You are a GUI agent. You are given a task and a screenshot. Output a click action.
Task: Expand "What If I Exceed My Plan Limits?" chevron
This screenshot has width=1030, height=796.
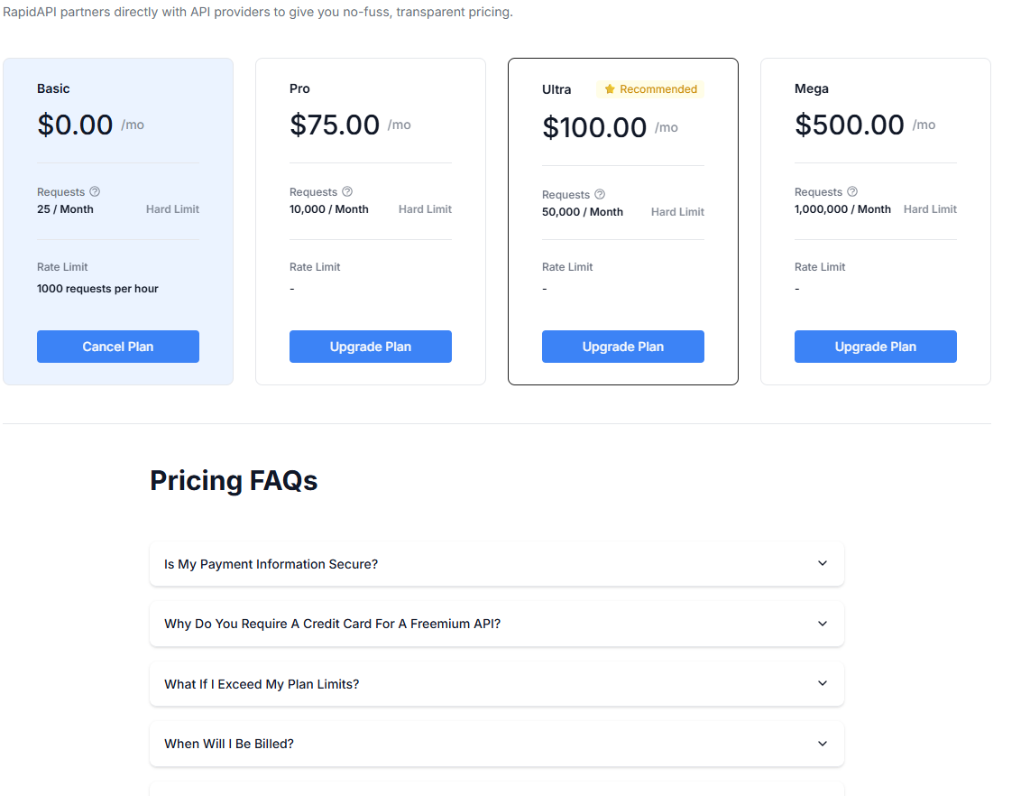coord(823,683)
